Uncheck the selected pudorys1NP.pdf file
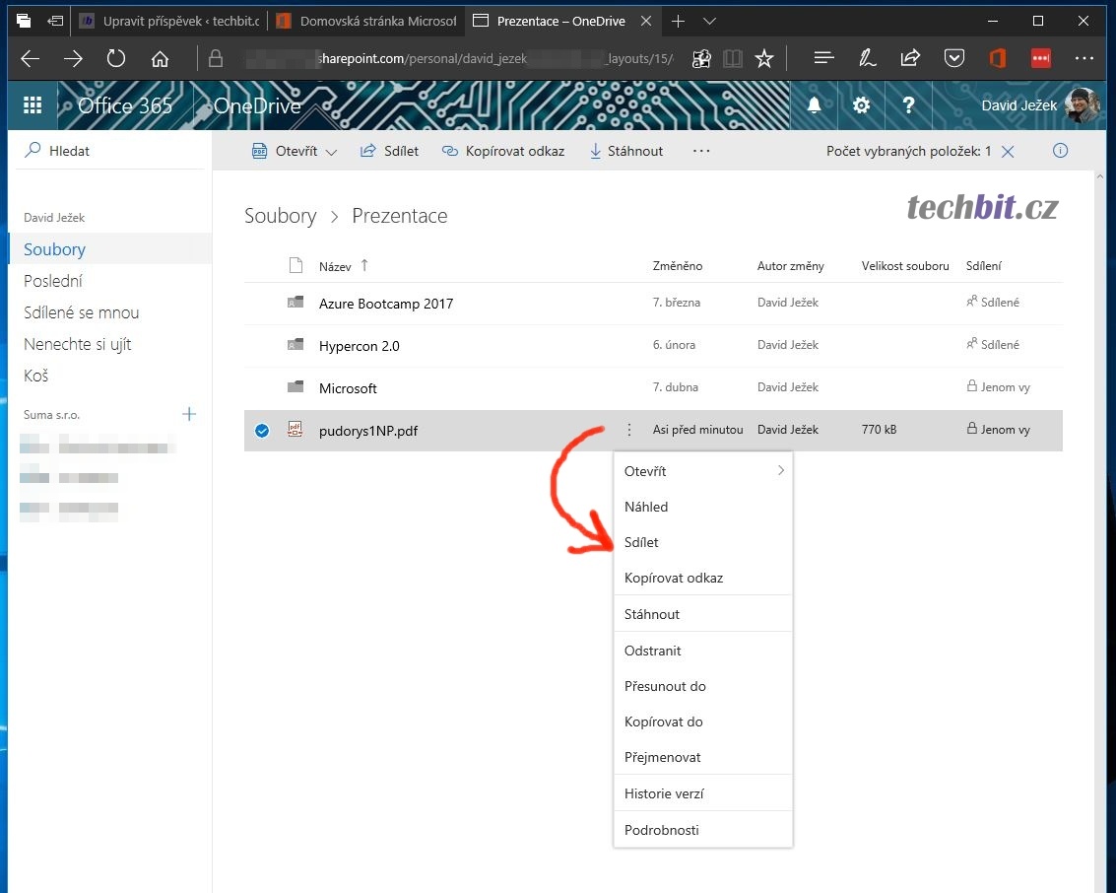 click(262, 430)
